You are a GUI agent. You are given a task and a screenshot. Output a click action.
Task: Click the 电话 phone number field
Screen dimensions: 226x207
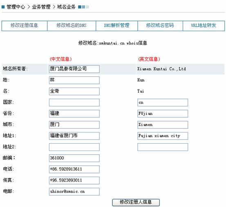74,169
